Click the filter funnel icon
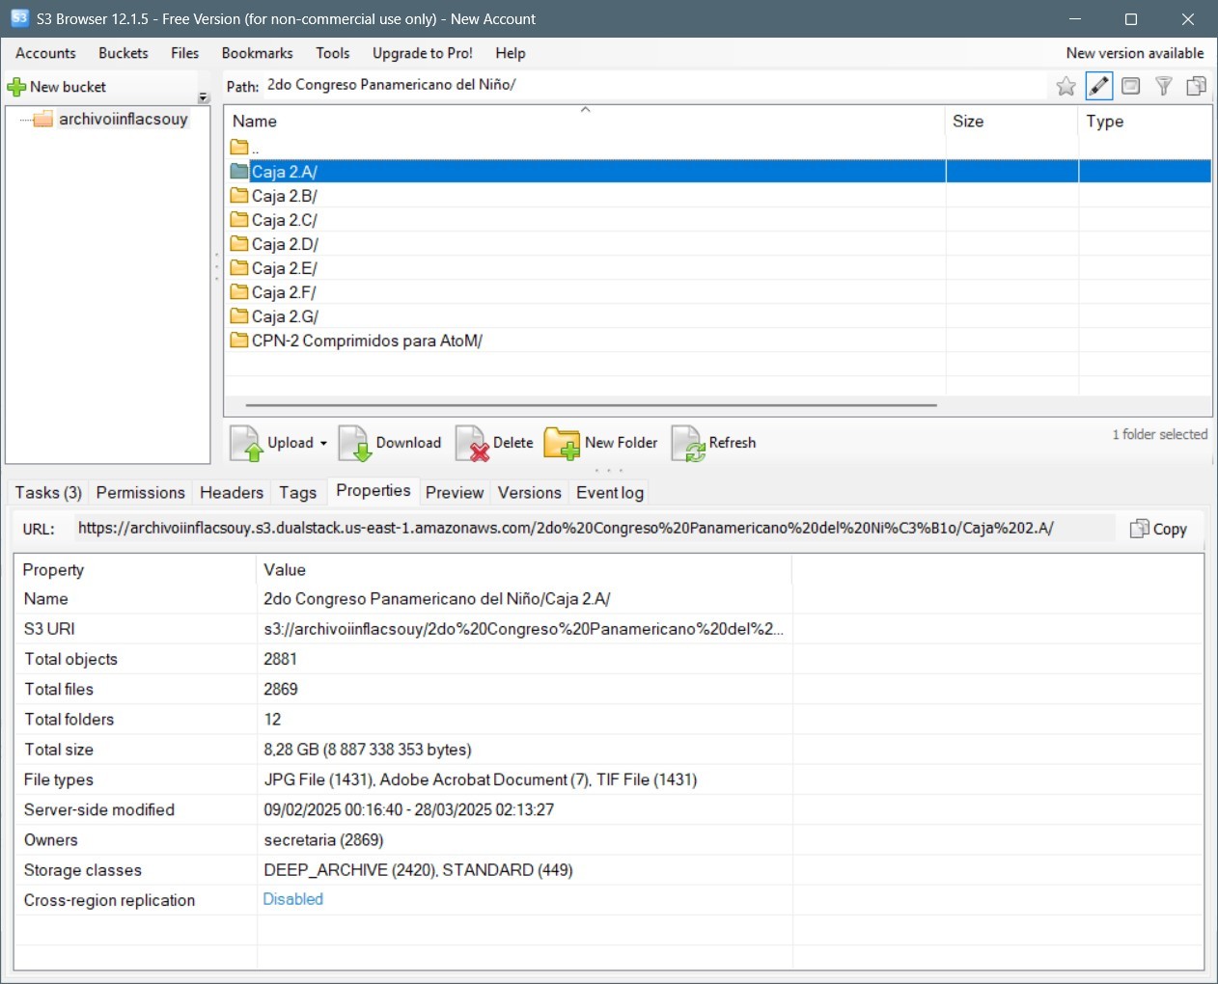Screen dimensions: 1218x984 click(1164, 87)
